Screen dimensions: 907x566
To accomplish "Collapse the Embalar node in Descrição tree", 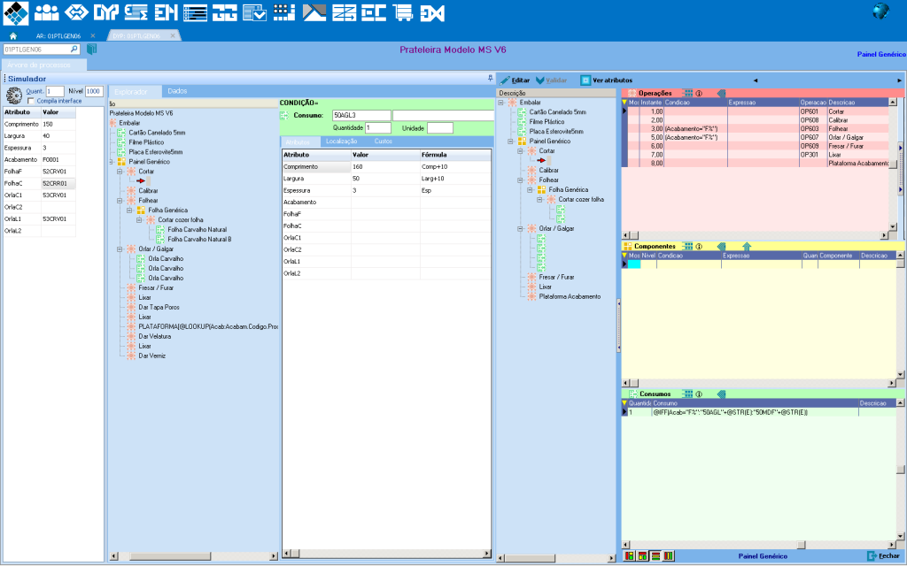I will coord(502,103).
